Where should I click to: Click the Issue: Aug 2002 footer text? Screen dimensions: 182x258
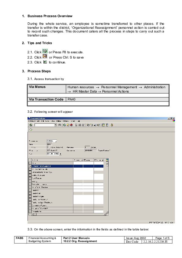tap(136, 238)
